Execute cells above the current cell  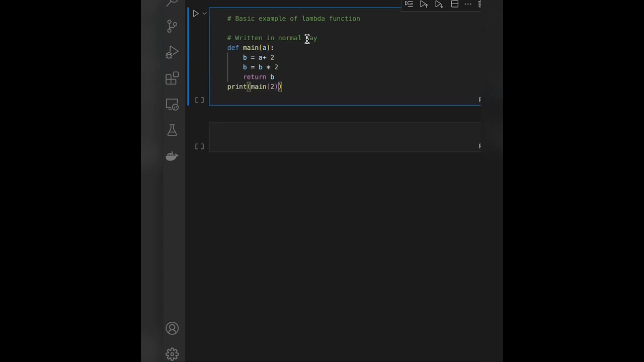tap(424, 4)
